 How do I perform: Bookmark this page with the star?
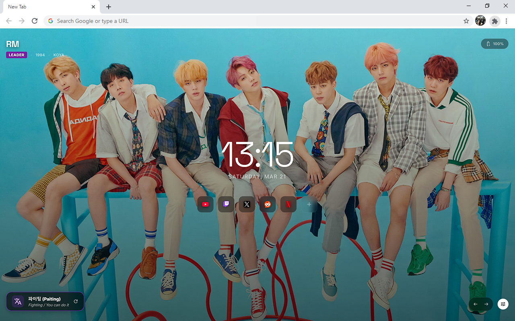[x=466, y=21]
